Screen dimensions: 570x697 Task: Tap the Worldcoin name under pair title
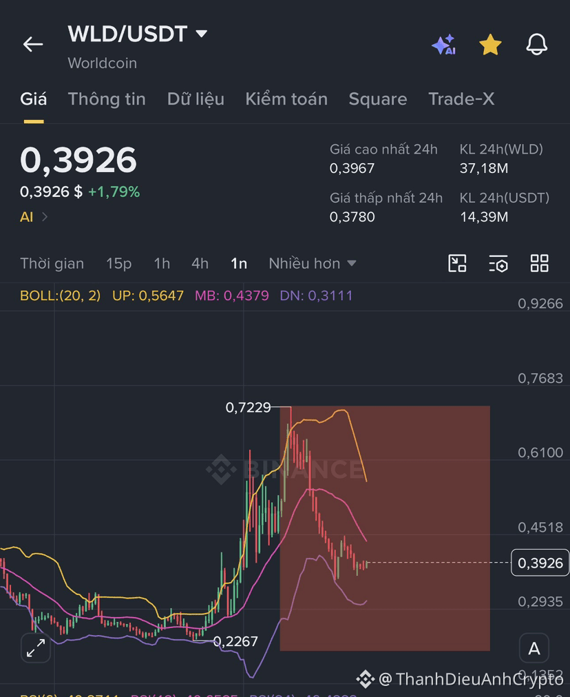(102, 63)
